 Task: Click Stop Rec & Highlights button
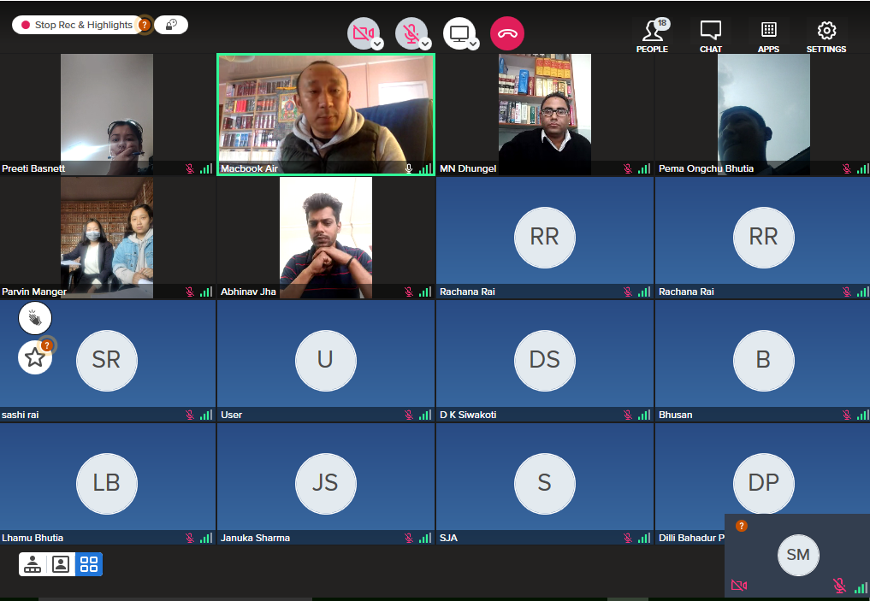tap(77, 25)
